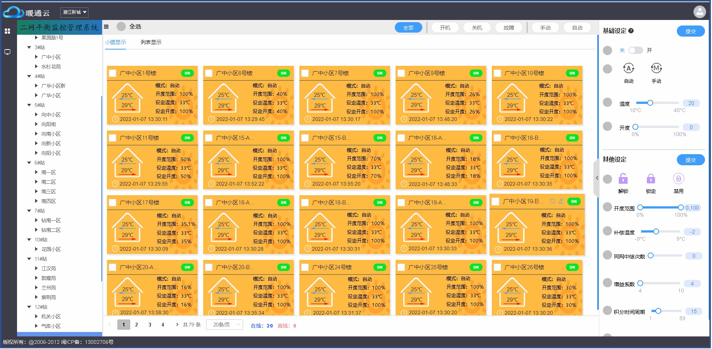Switch to the 小图显示 tab
This screenshot has height=349, width=712.
click(115, 42)
